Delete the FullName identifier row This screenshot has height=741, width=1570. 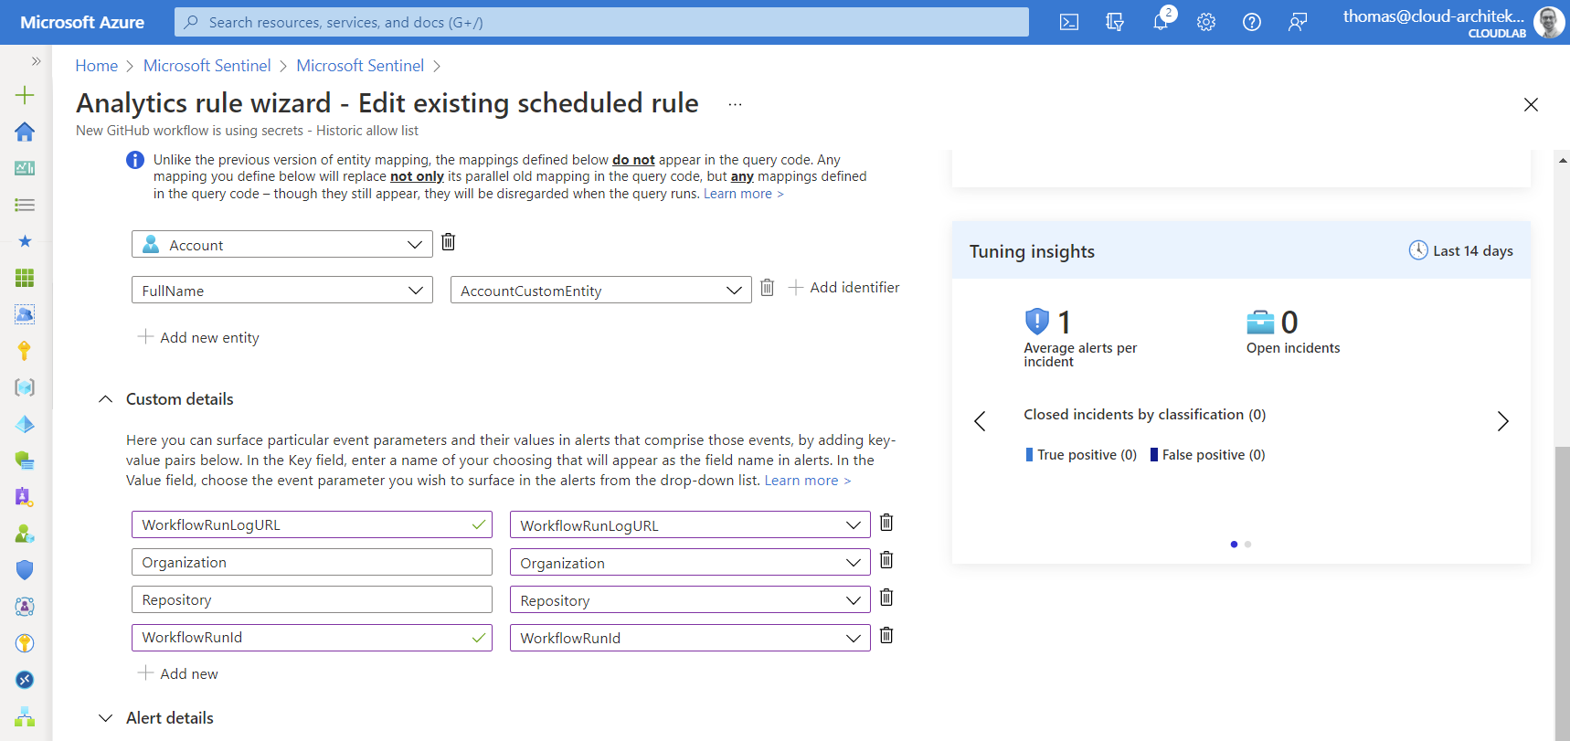point(768,288)
